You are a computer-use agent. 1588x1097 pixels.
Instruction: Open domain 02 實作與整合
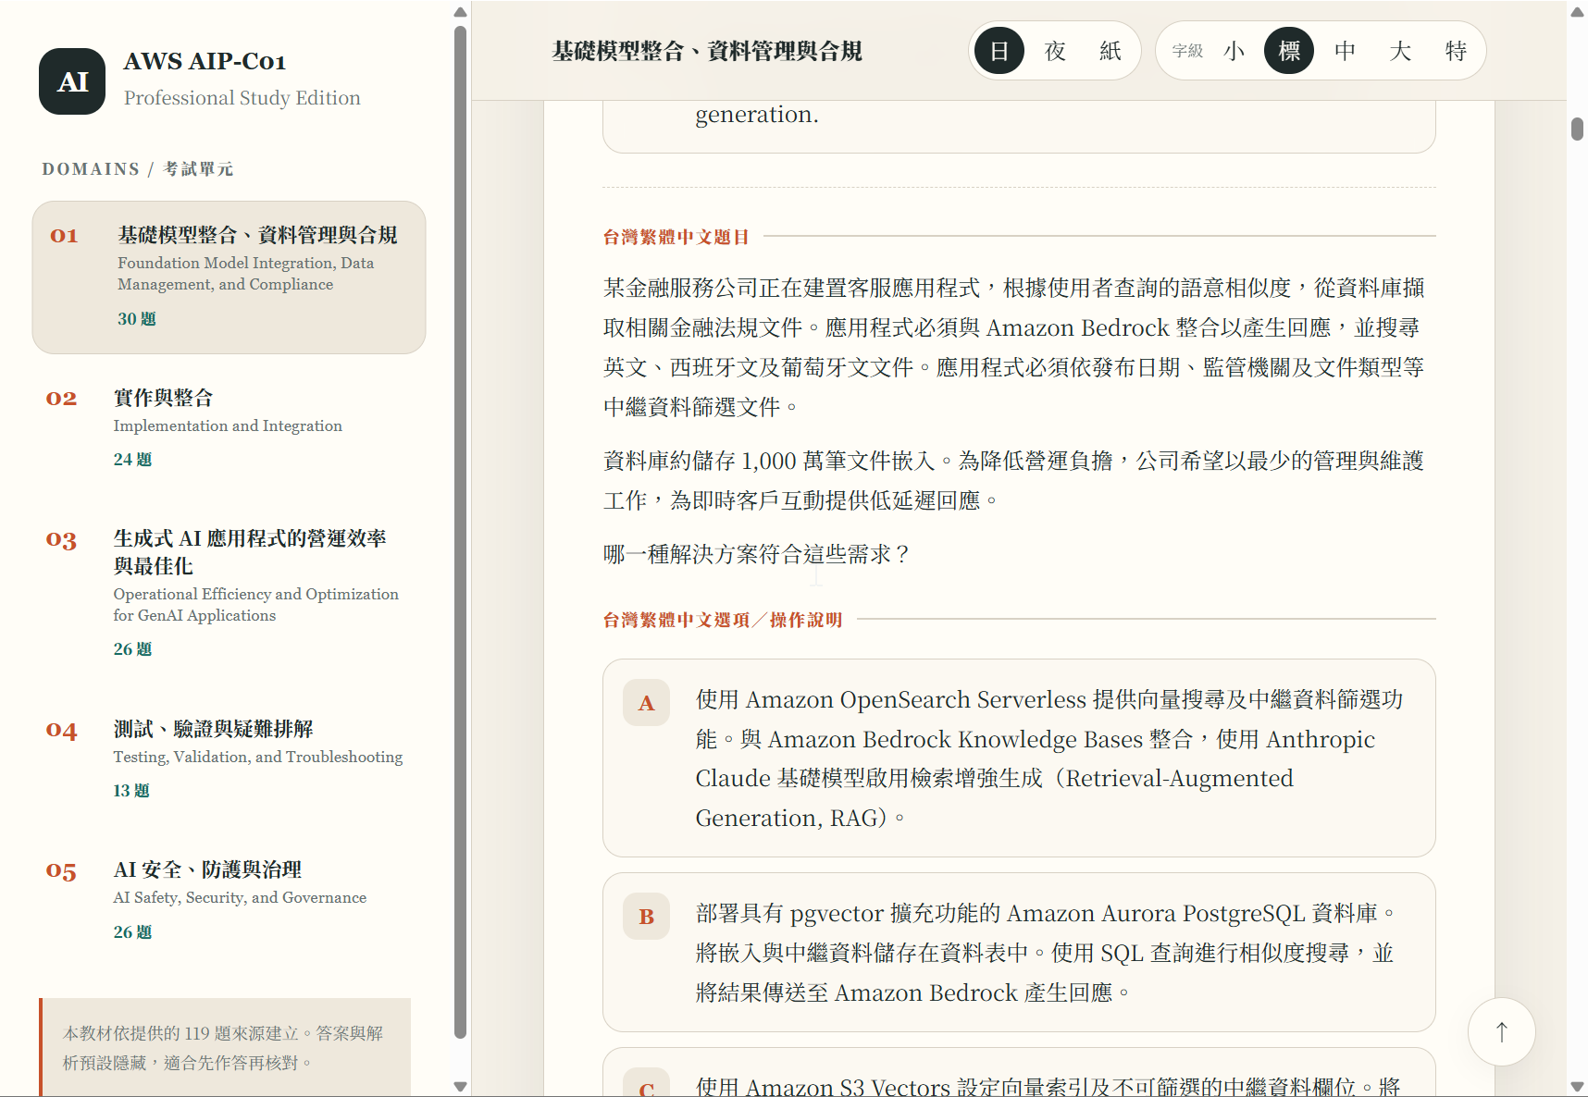(x=229, y=428)
